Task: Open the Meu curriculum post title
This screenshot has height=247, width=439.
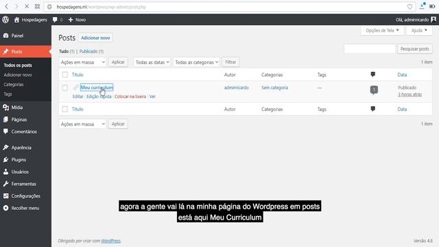Action: 97,87
